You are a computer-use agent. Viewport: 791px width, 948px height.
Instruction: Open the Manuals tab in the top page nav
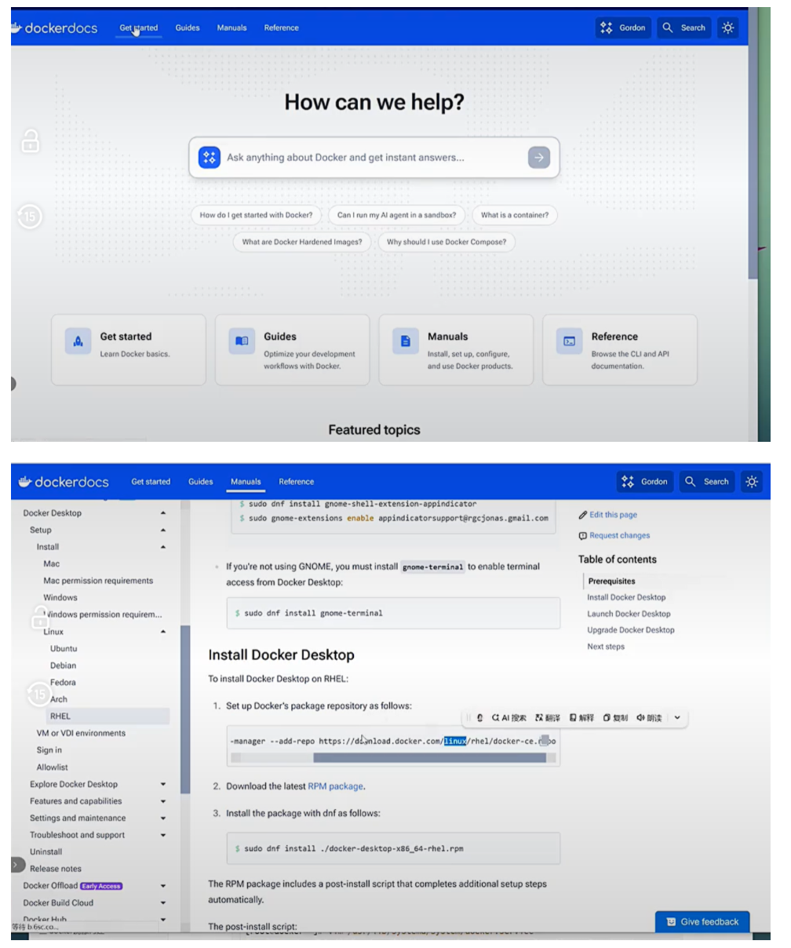point(231,27)
